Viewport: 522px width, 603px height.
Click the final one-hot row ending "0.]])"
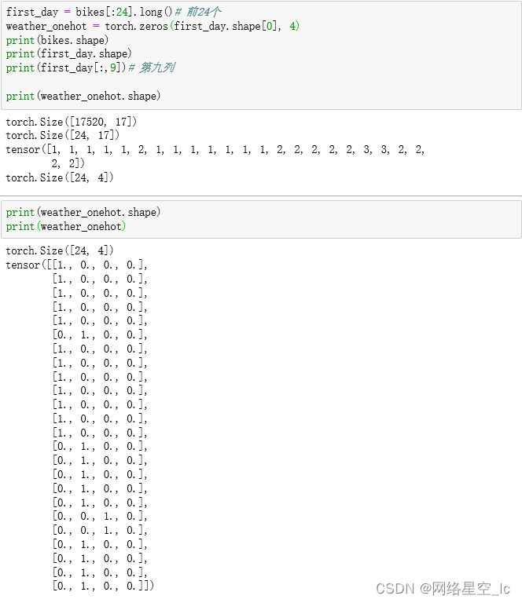[103, 586]
